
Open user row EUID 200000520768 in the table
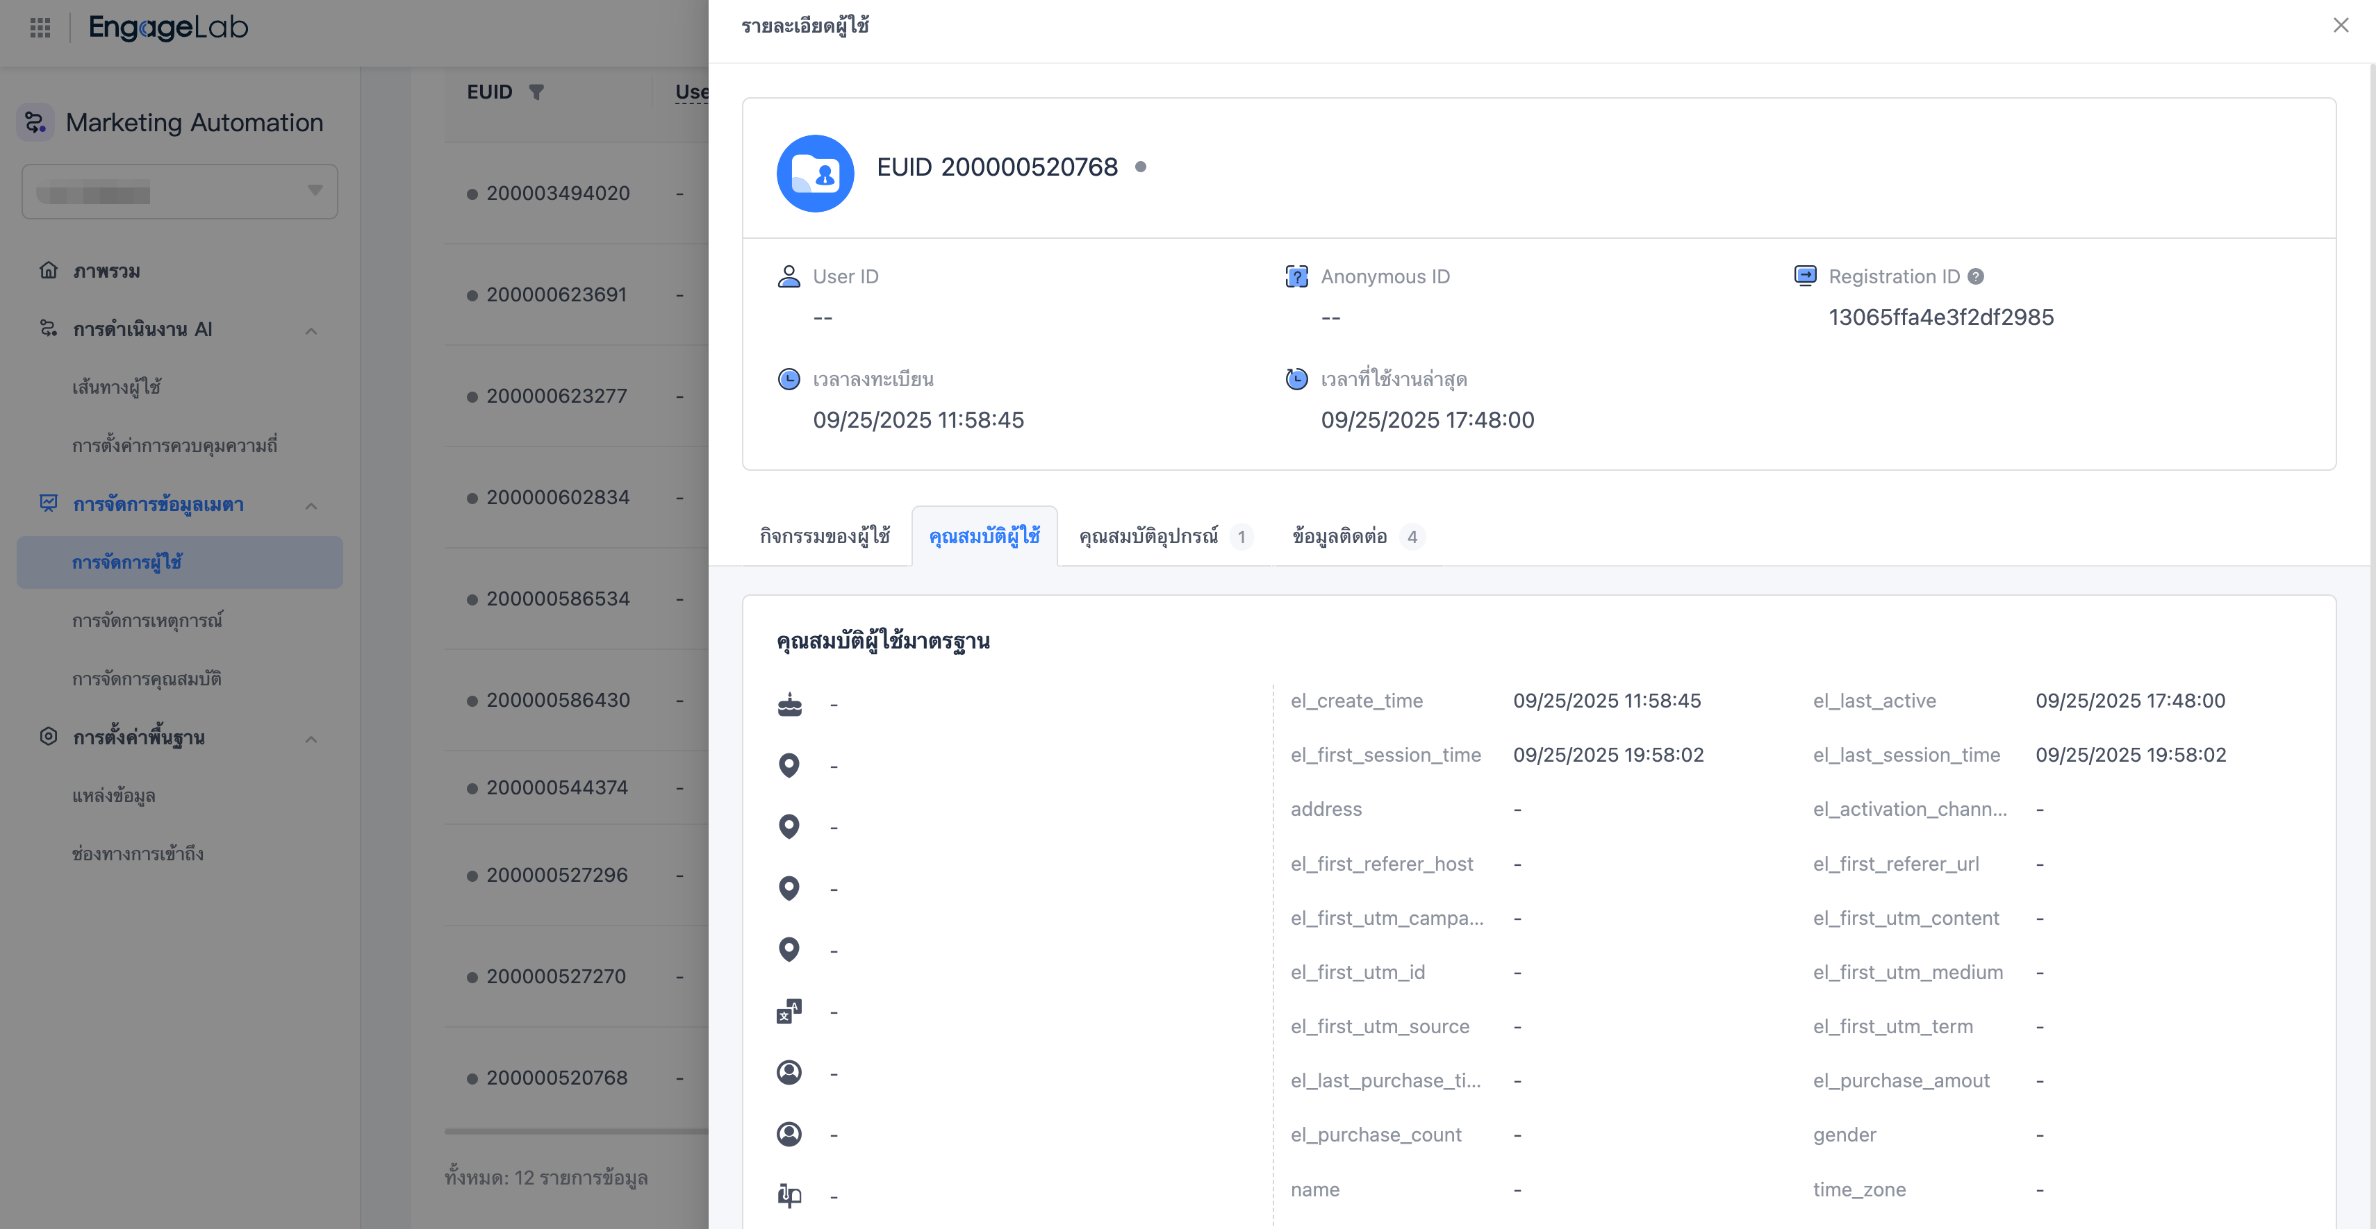[557, 1079]
